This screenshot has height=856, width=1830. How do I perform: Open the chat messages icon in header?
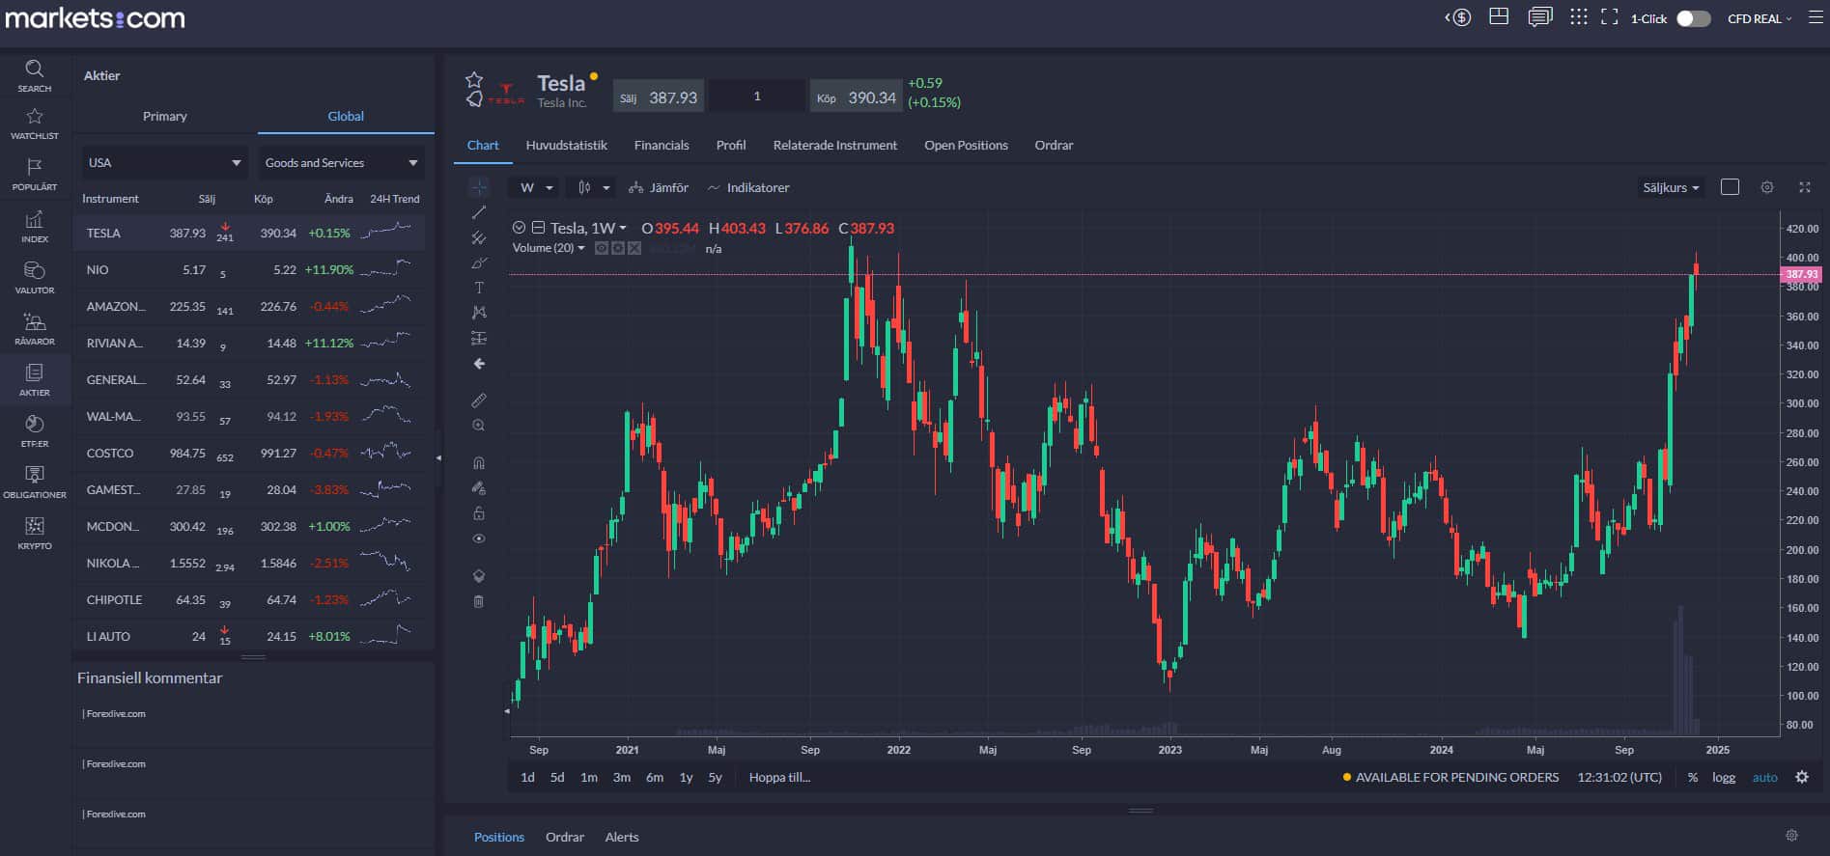(x=1540, y=17)
